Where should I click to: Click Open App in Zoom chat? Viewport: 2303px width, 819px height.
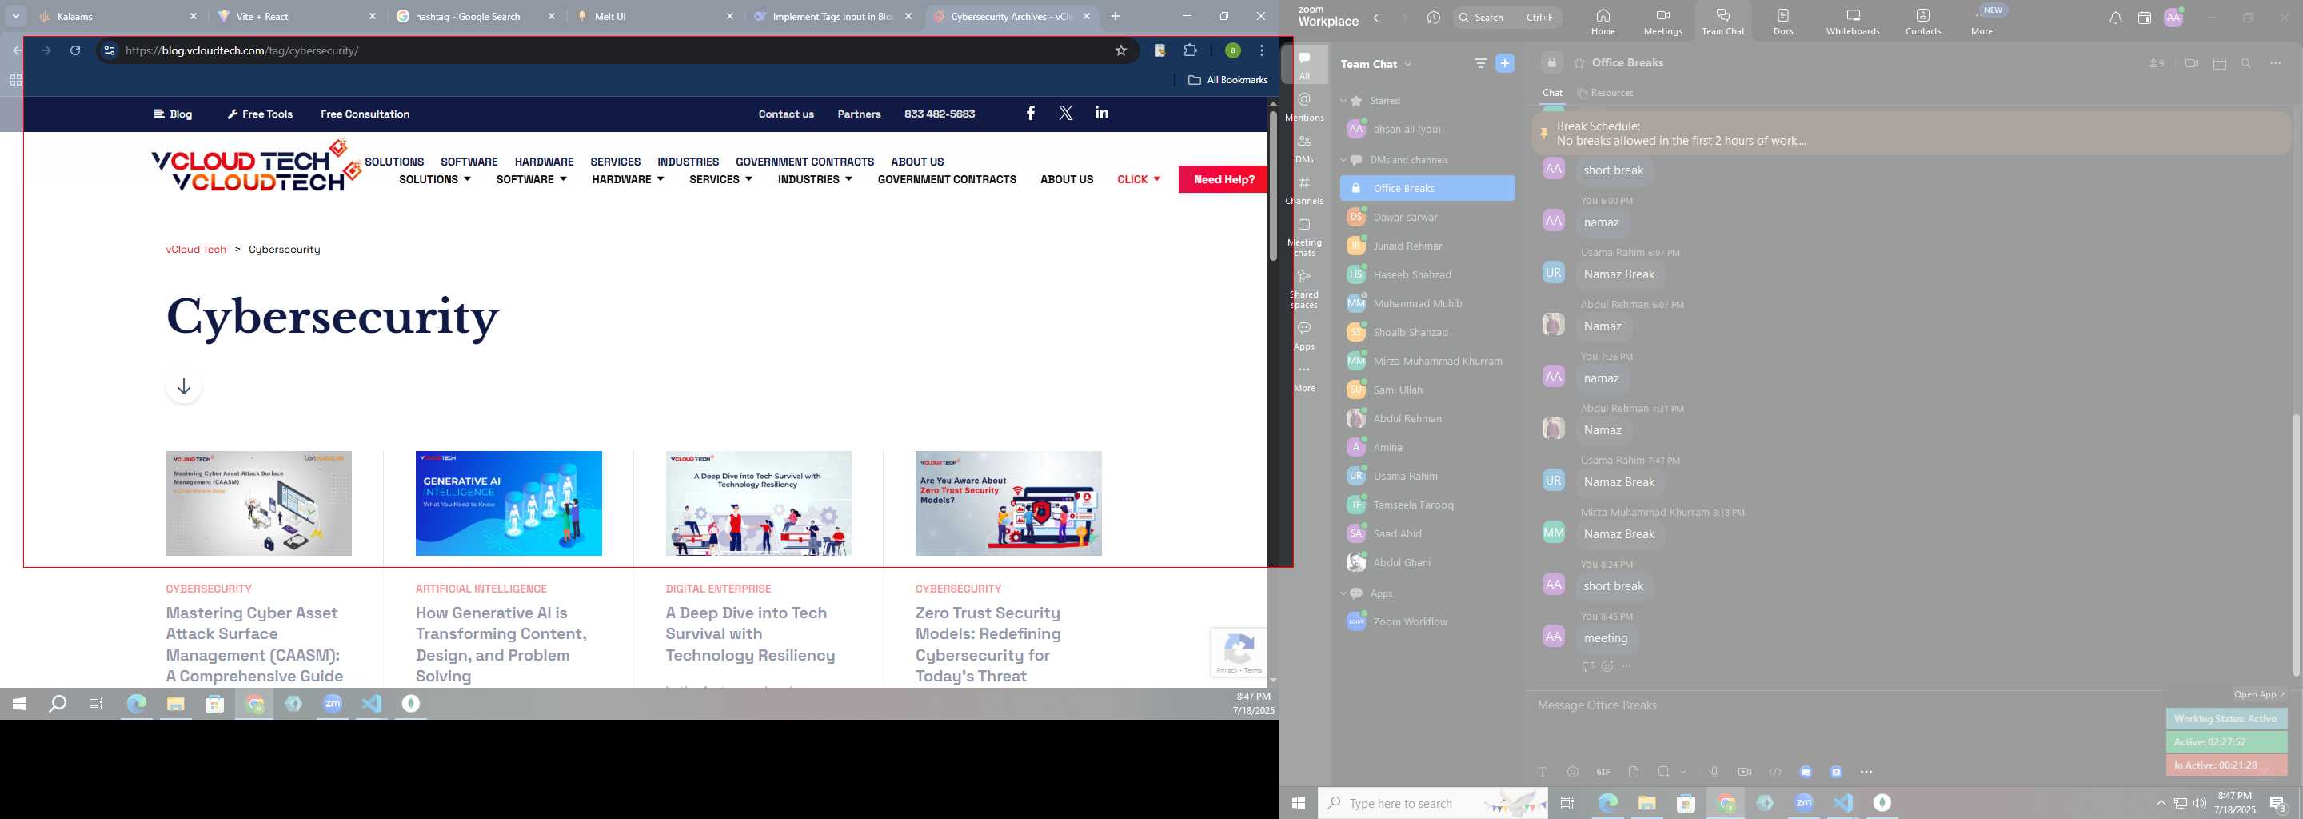pyautogui.click(x=2258, y=693)
